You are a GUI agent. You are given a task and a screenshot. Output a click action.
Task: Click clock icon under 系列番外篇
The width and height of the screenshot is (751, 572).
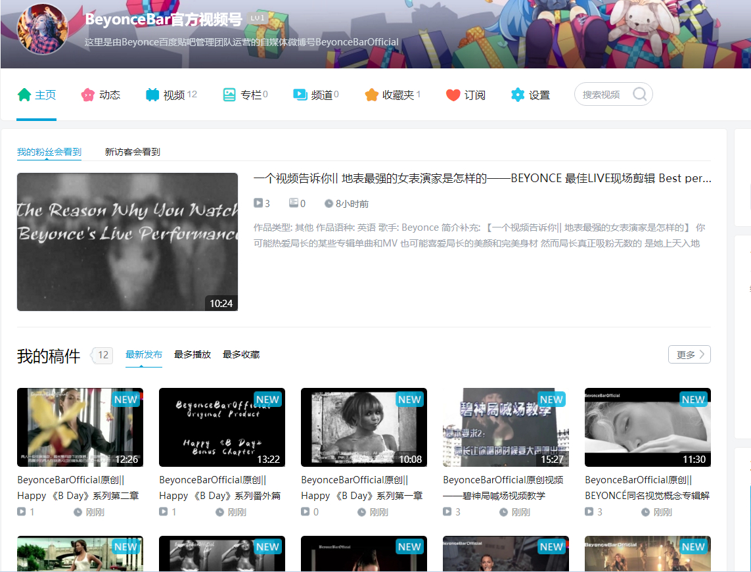pos(219,512)
